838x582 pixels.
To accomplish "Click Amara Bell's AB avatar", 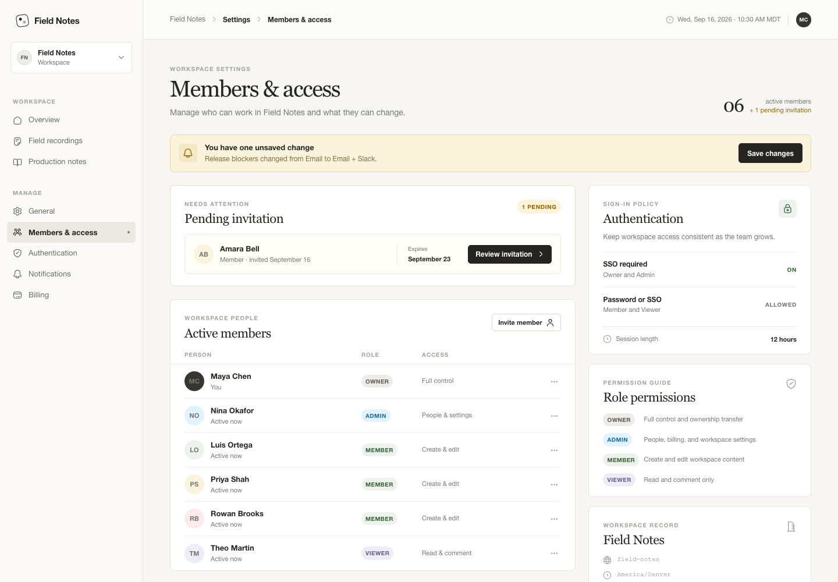I will pos(204,254).
